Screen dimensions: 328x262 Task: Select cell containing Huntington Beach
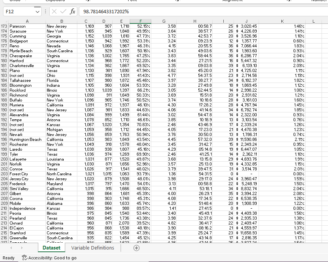(x=27, y=140)
